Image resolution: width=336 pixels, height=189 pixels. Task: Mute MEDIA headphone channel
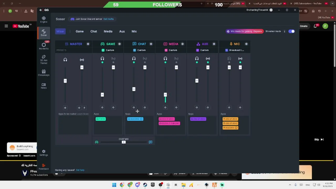tap(165, 107)
